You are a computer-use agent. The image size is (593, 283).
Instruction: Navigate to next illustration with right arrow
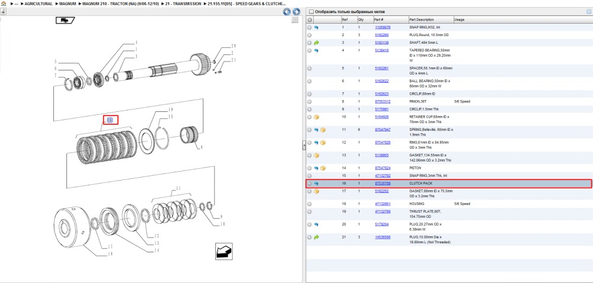(x=296, y=12)
